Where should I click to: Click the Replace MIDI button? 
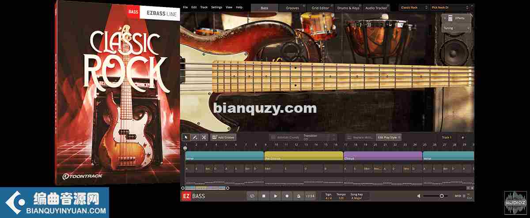[x=360, y=137]
